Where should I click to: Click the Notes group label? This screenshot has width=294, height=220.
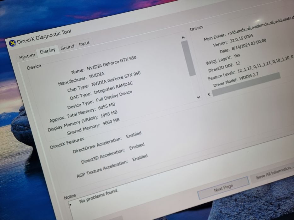point(70,197)
